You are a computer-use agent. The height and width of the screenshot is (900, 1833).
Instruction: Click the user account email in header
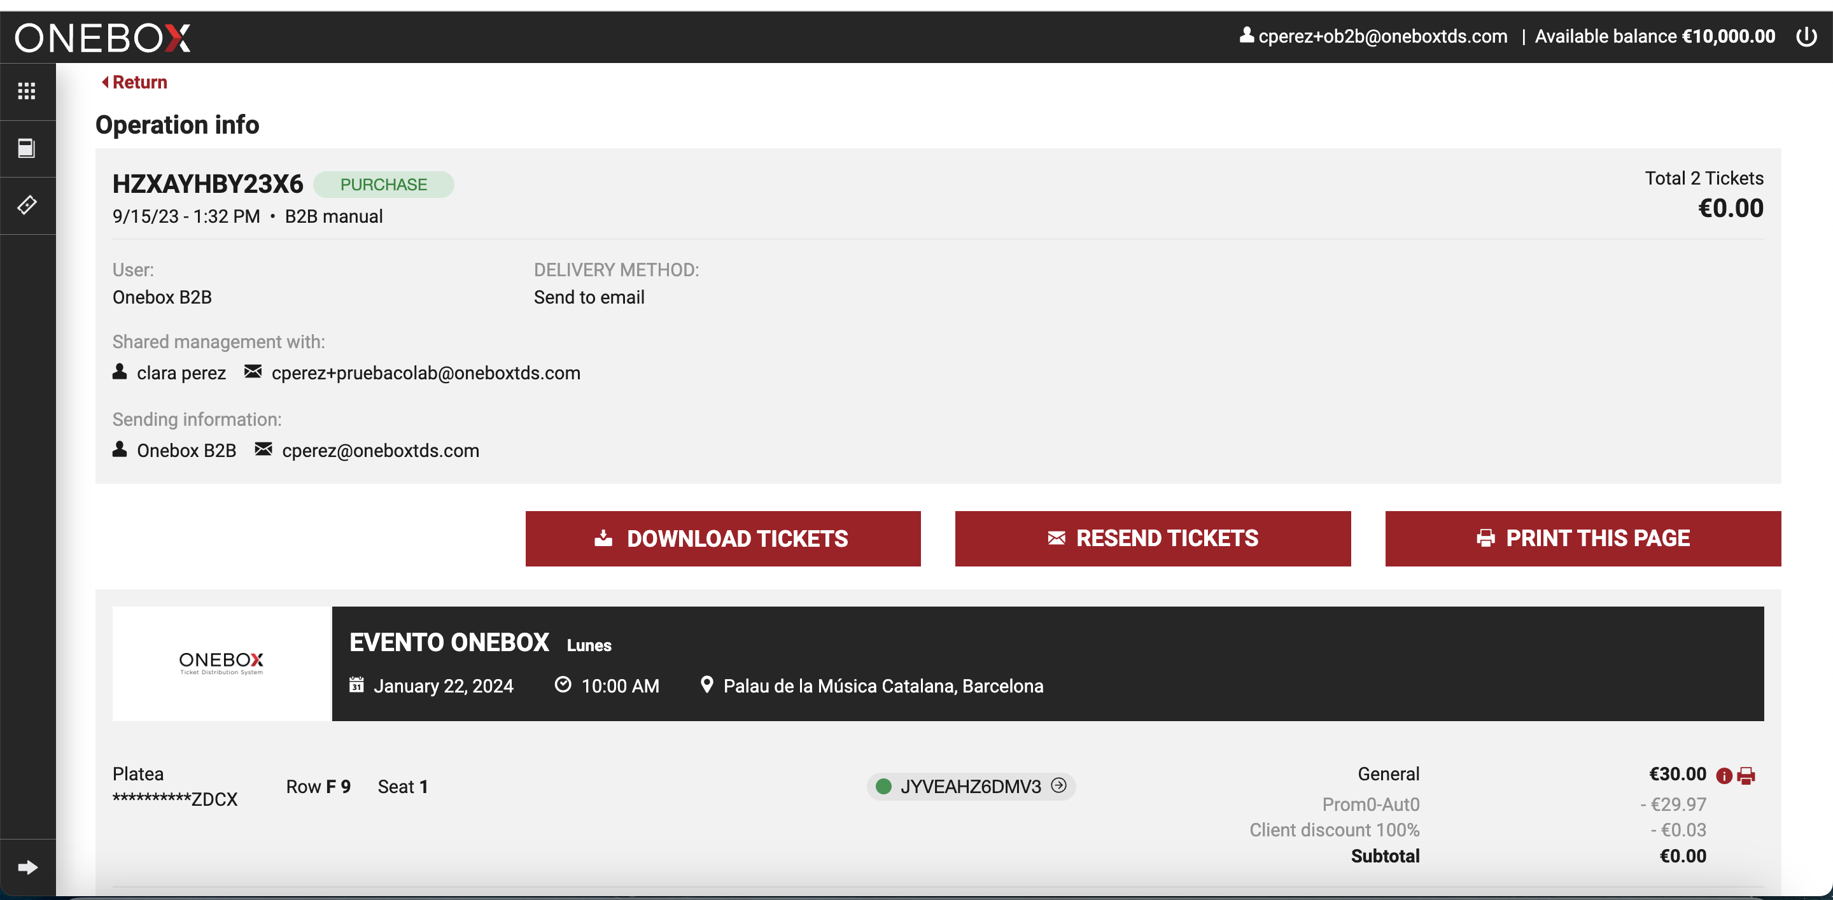[x=1382, y=36]
